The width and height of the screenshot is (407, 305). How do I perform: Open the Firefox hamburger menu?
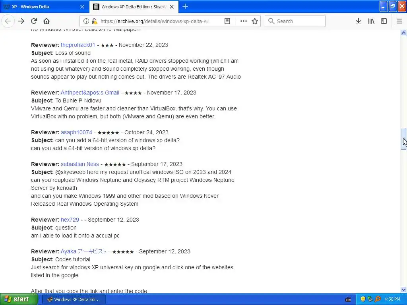(399, 21)
